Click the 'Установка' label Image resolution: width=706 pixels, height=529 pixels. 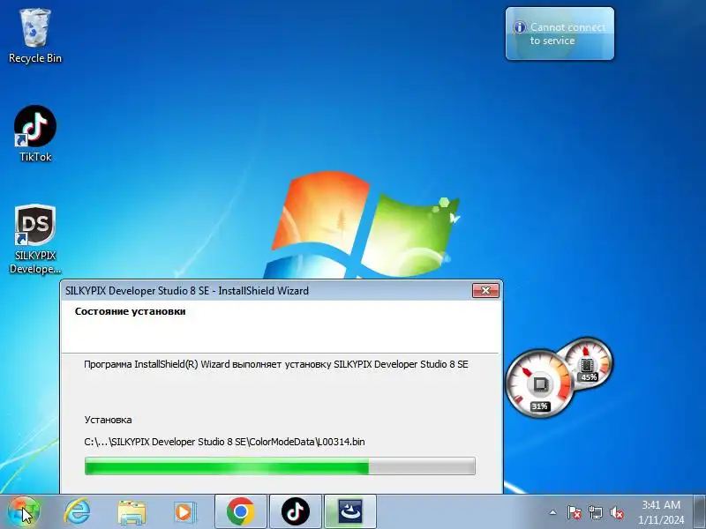[108, 420]
